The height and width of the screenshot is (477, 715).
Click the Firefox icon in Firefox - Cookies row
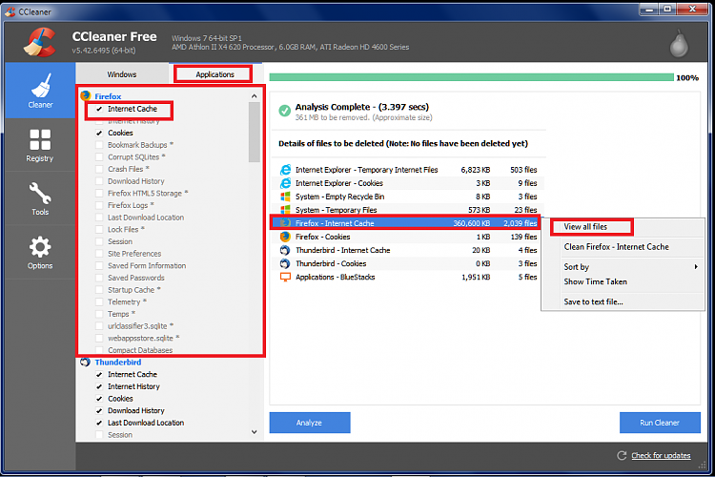(285, 237)
